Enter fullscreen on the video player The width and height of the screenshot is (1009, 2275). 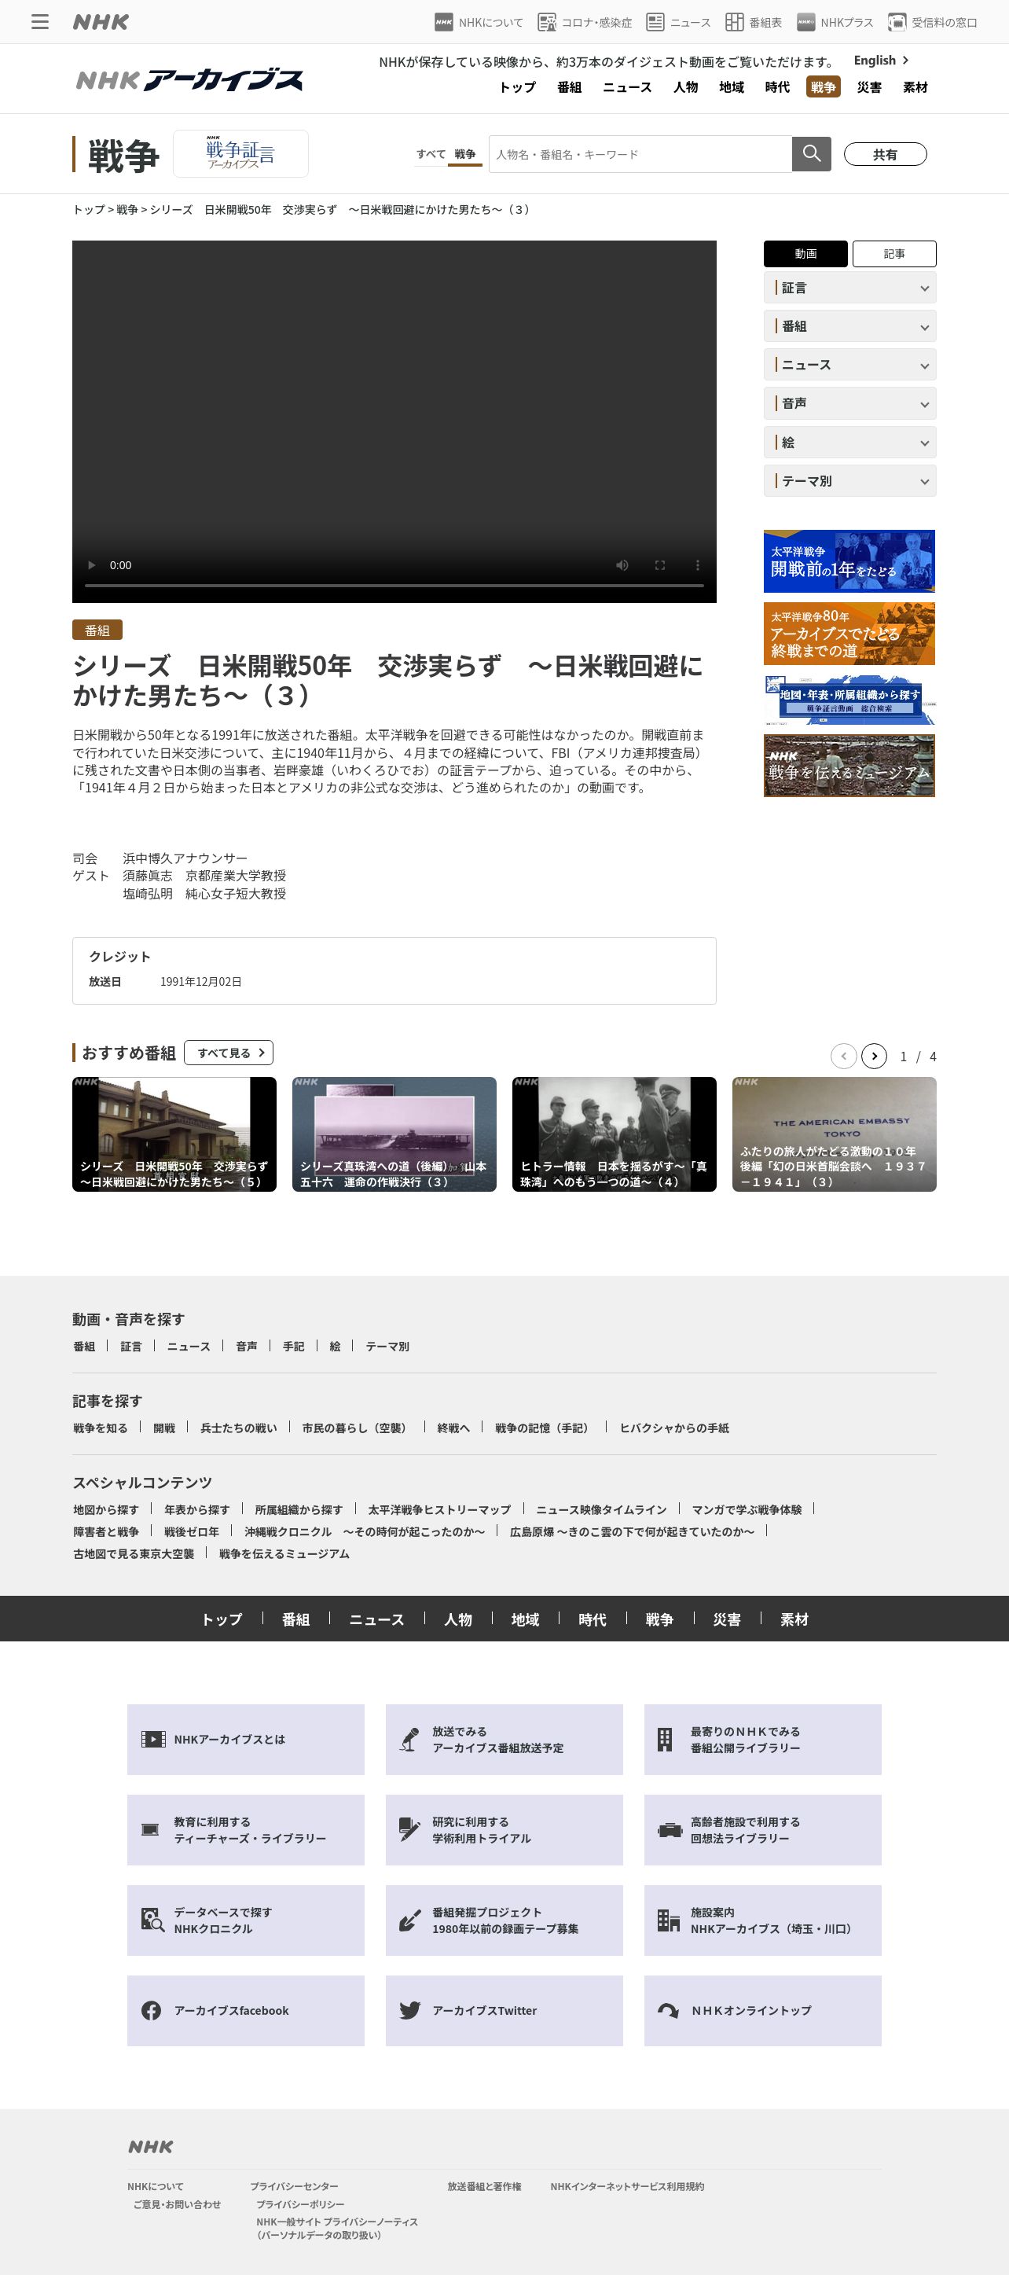click(x=659, y=565)
